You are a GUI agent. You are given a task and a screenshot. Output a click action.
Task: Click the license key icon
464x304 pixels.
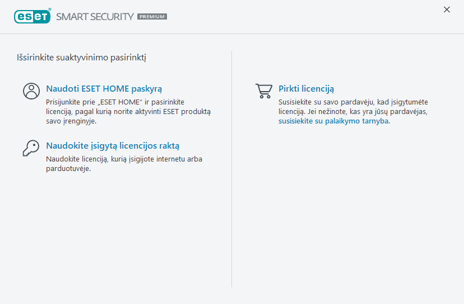tap(31, 148)
